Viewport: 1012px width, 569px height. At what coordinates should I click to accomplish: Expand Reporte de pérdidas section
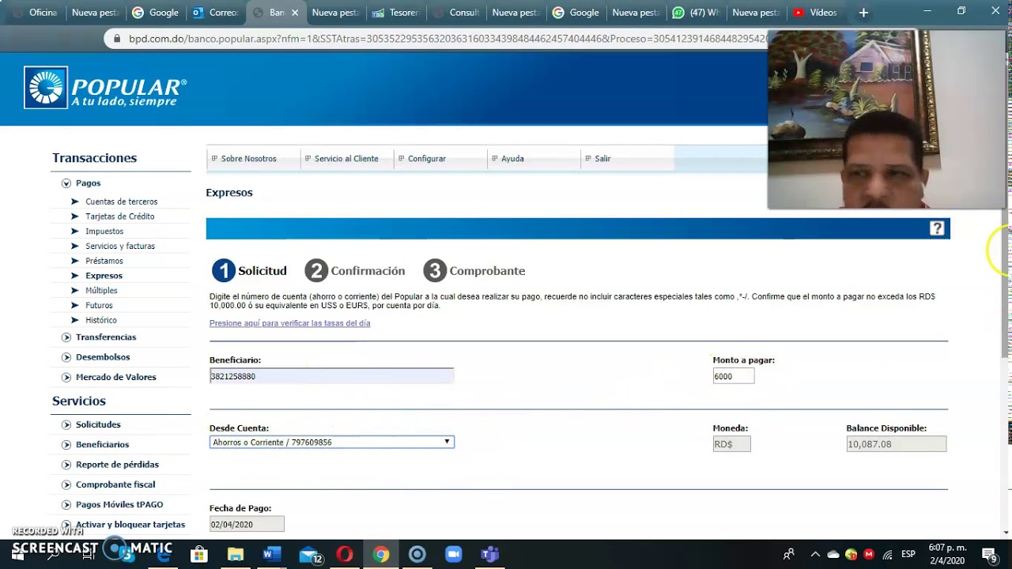pos(66,465)
